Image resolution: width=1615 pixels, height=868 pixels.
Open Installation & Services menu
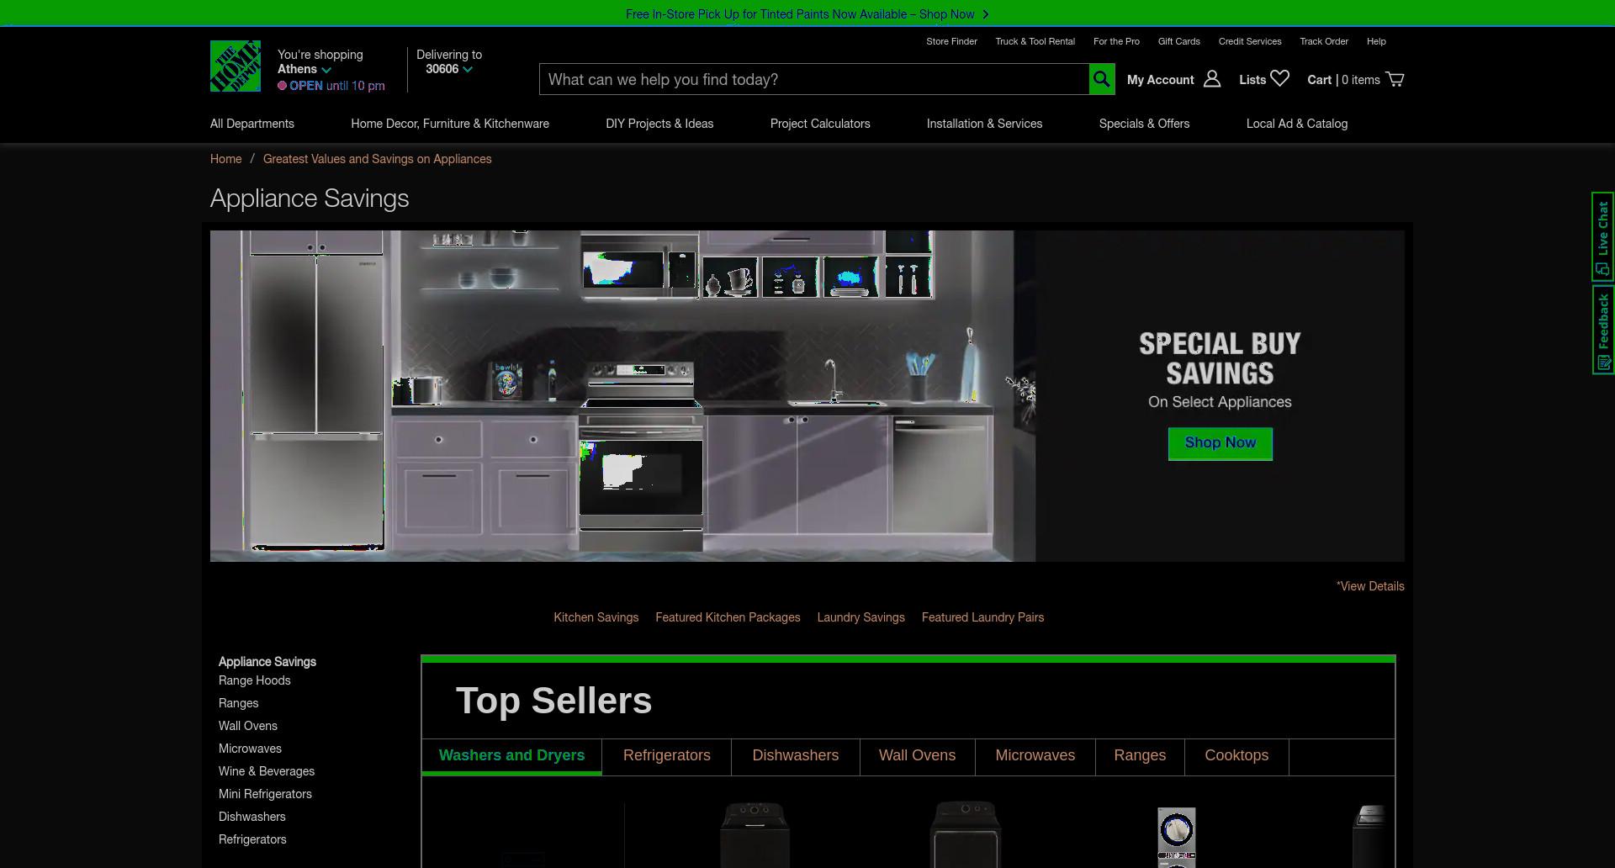pos(984,124)
